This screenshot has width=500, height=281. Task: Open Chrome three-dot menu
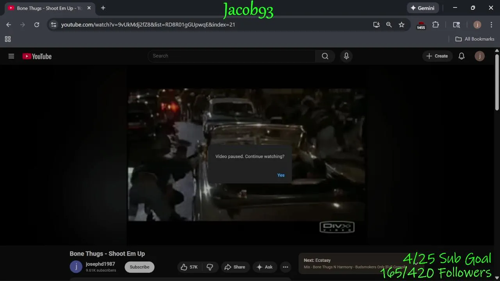pos(491,25)
